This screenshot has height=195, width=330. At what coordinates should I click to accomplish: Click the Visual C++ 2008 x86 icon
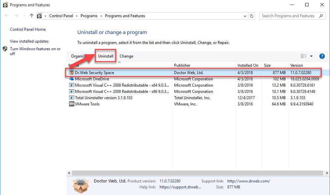[x=72, y=92]
